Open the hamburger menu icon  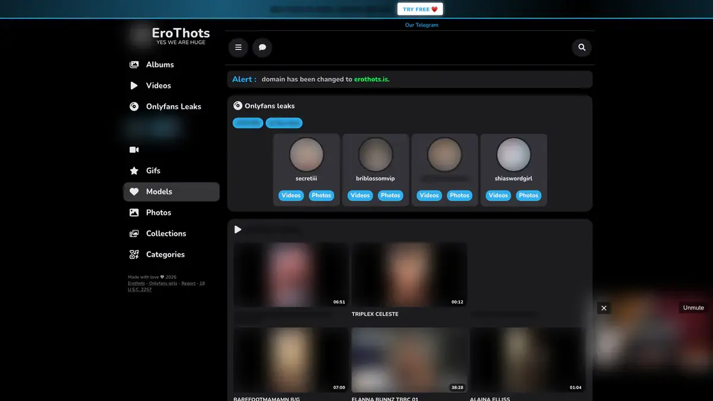[238, 48]
